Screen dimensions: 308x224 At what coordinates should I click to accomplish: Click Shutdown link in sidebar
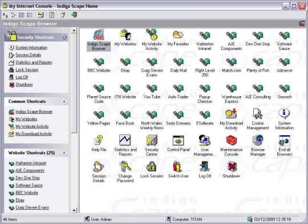(x=24, y=85)
